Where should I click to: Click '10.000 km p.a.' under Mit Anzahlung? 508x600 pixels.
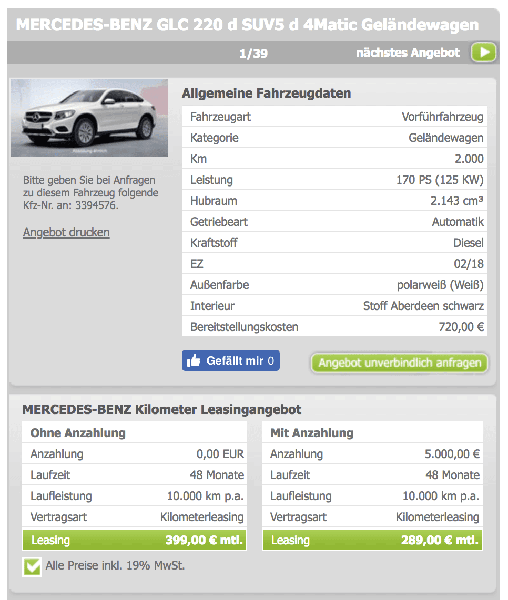click(x=441, y=496)
